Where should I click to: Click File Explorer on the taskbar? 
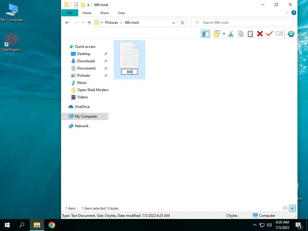coord(37,225)
